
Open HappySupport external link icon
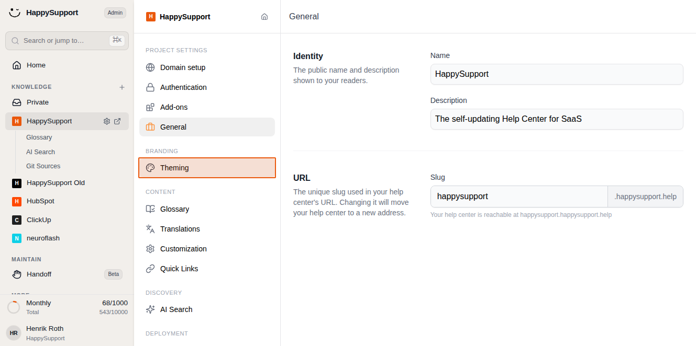[x=117, y=121]
